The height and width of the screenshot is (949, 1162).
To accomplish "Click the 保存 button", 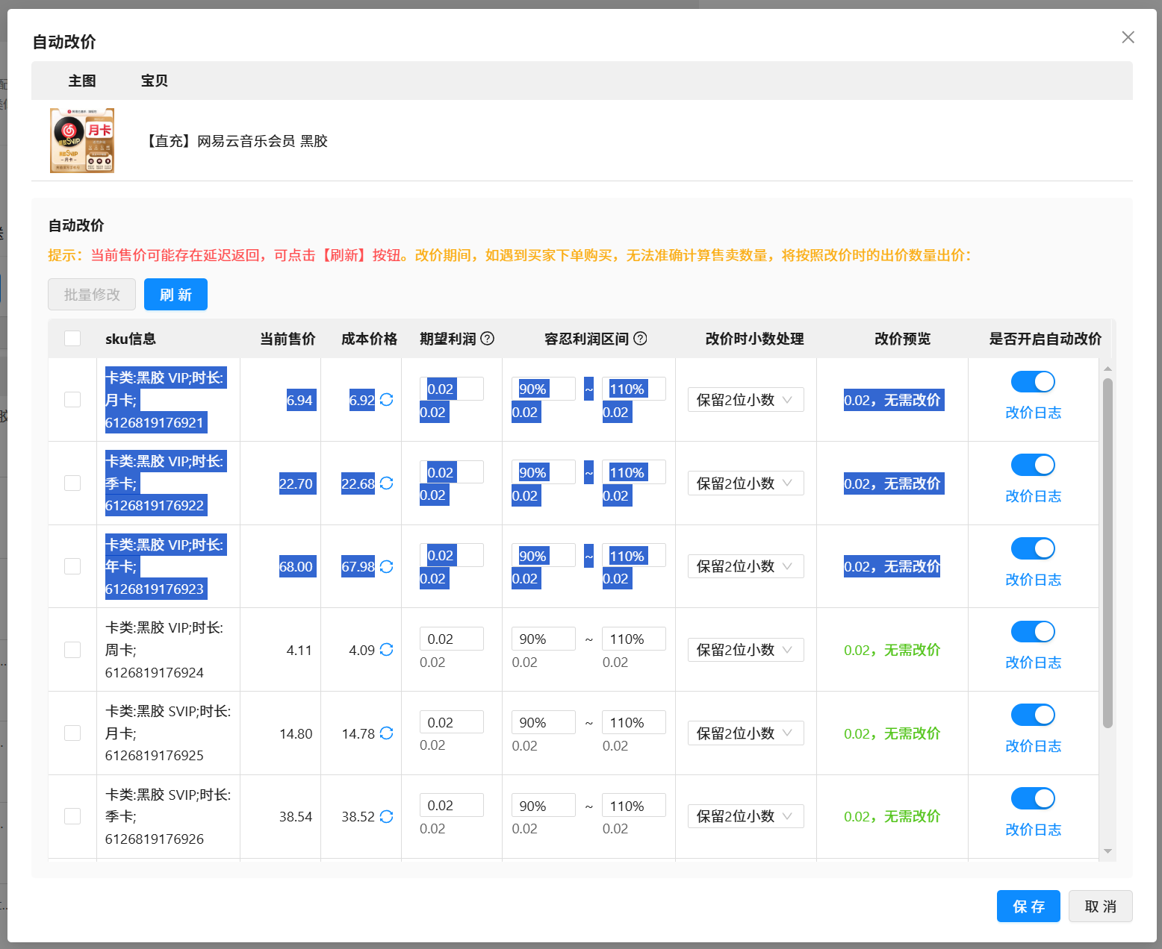I will click(1028, 906).
